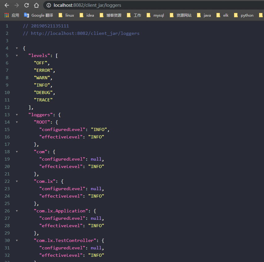The width and height of the screenshot is (264, 262).
Task: Open the idea bookmarks folder
Action: point(87,15)
